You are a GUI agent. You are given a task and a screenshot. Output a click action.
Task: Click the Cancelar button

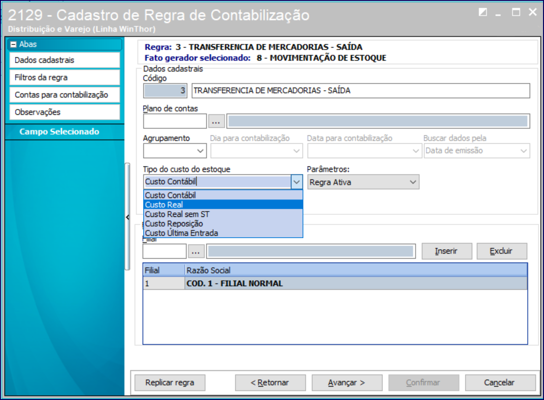pos(500,383)
